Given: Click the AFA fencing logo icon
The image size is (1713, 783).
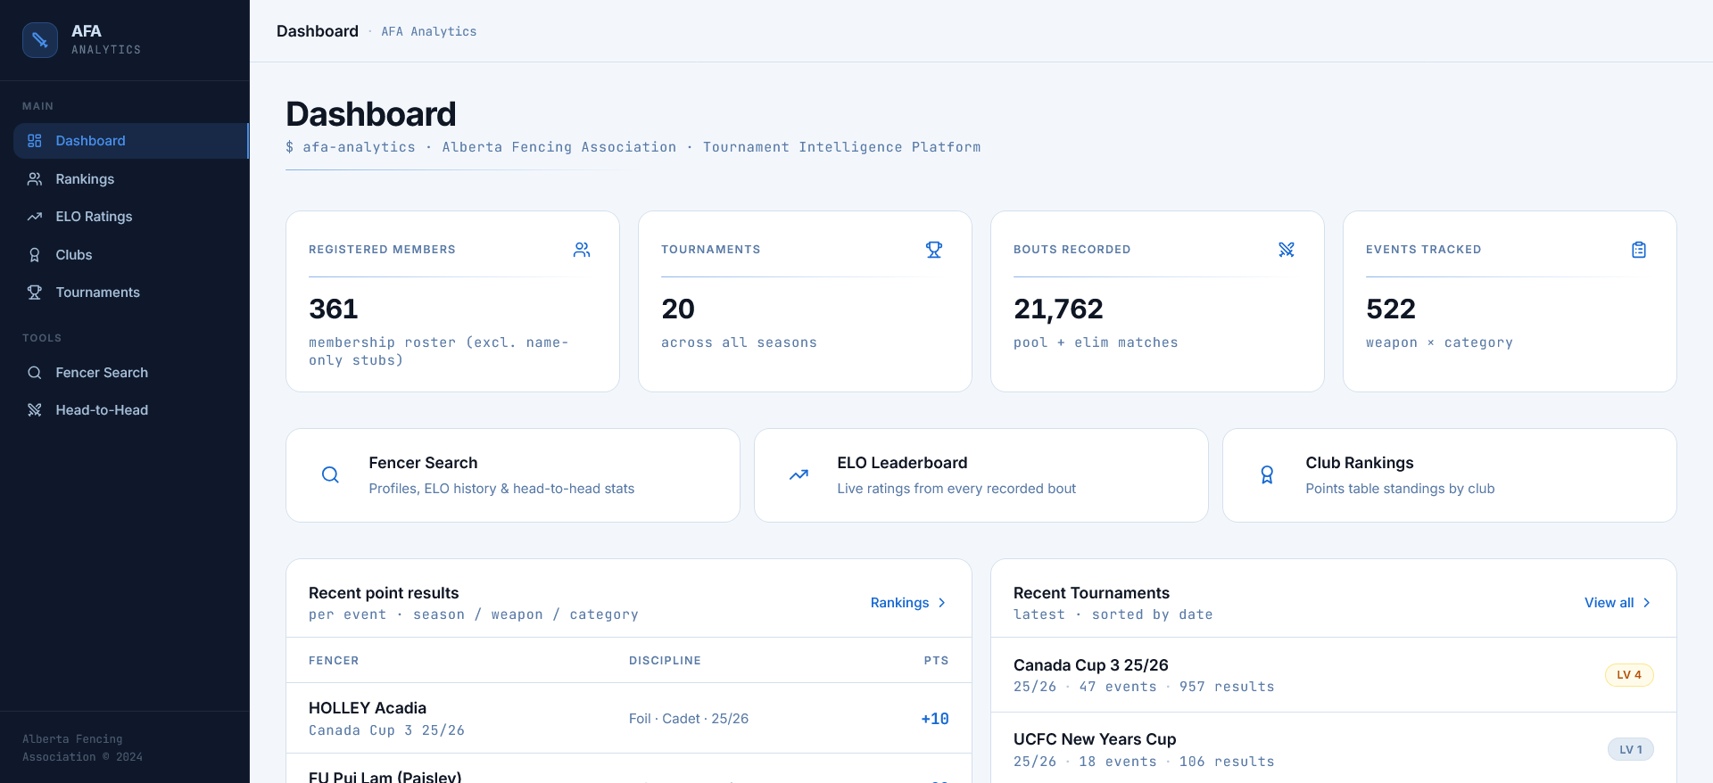Looking at the screenshot, I should pos(40,40).
